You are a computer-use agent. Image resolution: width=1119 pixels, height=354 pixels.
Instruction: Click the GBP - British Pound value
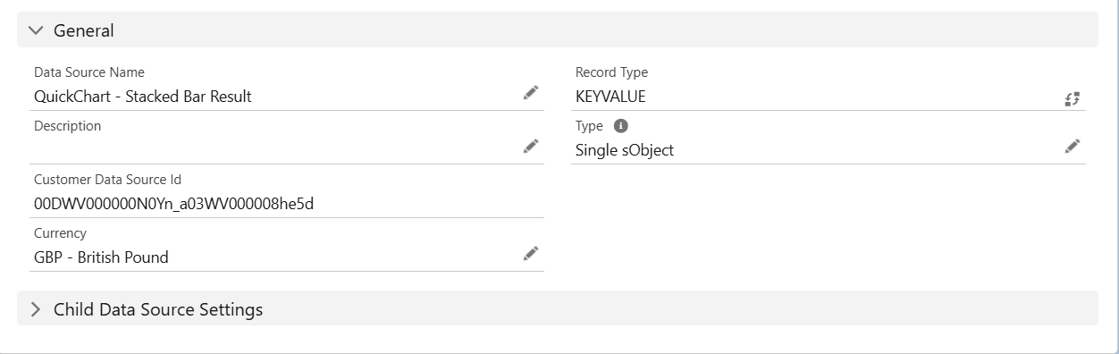[101, 257]
